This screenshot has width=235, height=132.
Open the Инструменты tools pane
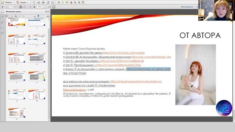pos(187,7)
